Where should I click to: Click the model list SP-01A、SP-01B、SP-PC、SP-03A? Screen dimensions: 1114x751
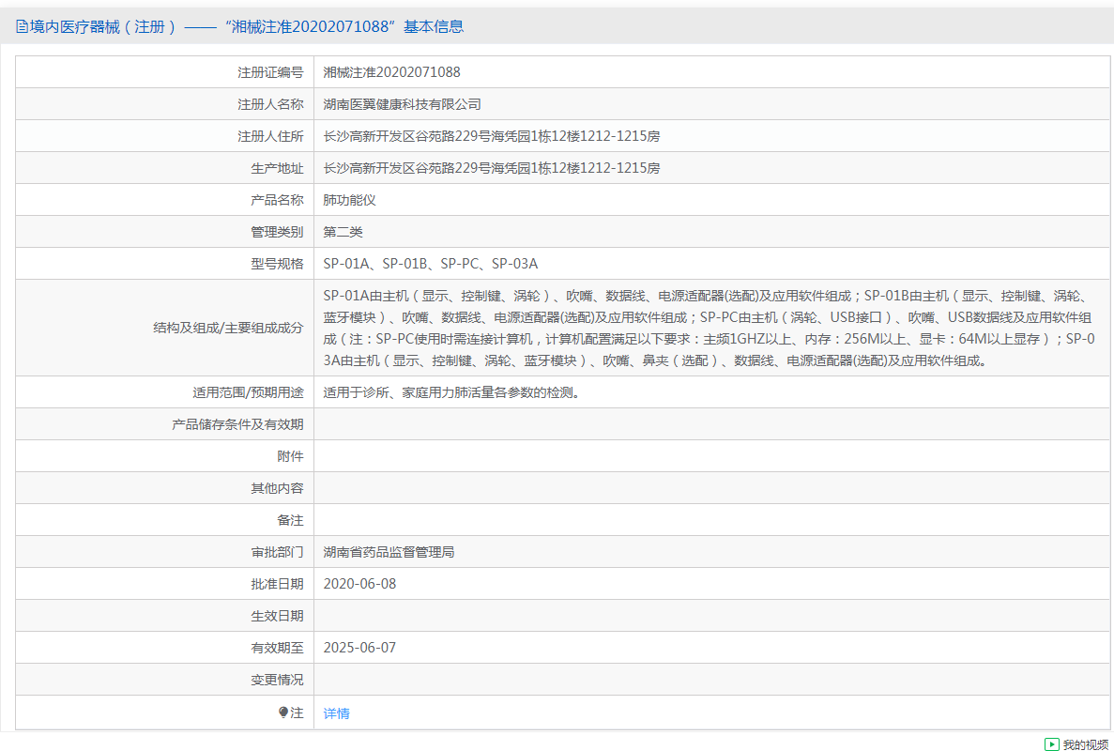pos(430,264)
